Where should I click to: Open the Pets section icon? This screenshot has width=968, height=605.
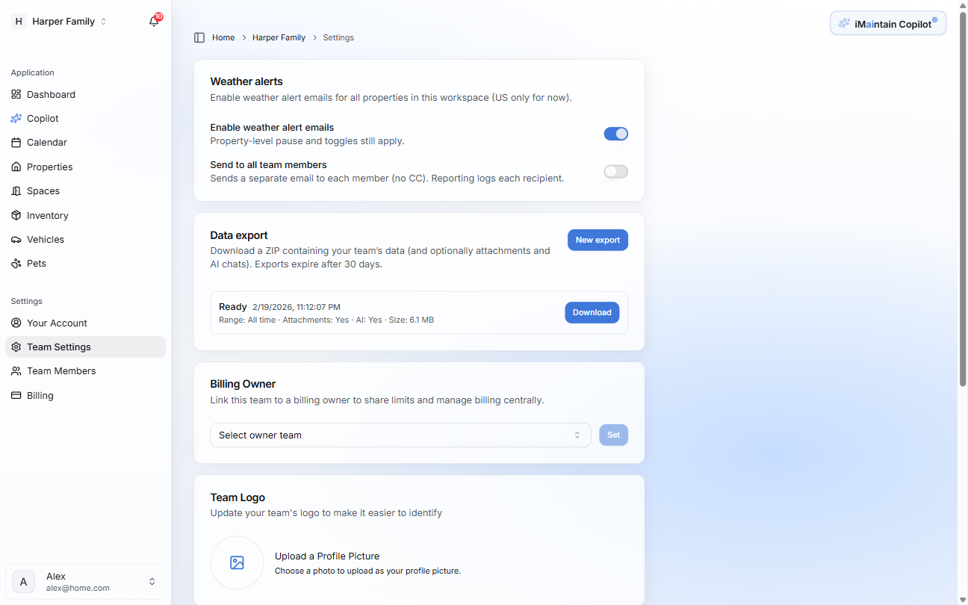tap(16, 263)
